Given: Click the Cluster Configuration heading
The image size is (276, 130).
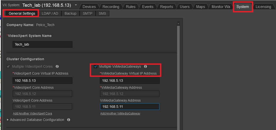Looking at the screenshot, I should pyautogui.click(x=25, y=59).
